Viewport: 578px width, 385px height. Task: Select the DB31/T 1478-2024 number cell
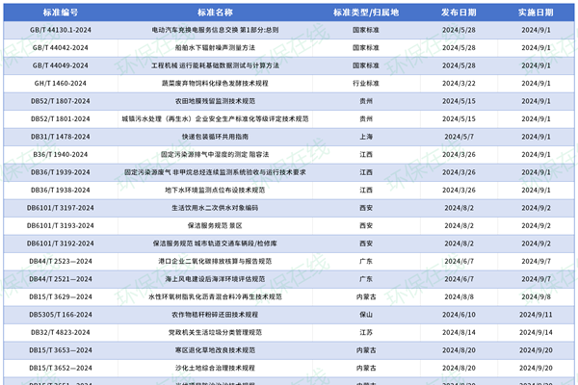(60, 137)
